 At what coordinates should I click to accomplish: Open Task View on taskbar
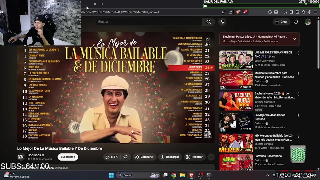tap(165, 175)
